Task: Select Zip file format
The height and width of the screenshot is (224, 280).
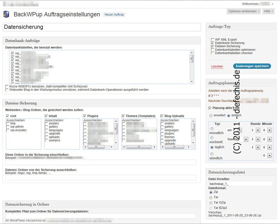Action: click(x=211, y=192)
